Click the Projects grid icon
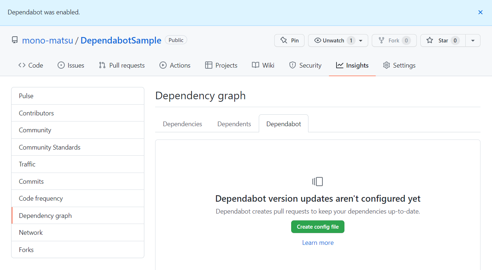 208,65
